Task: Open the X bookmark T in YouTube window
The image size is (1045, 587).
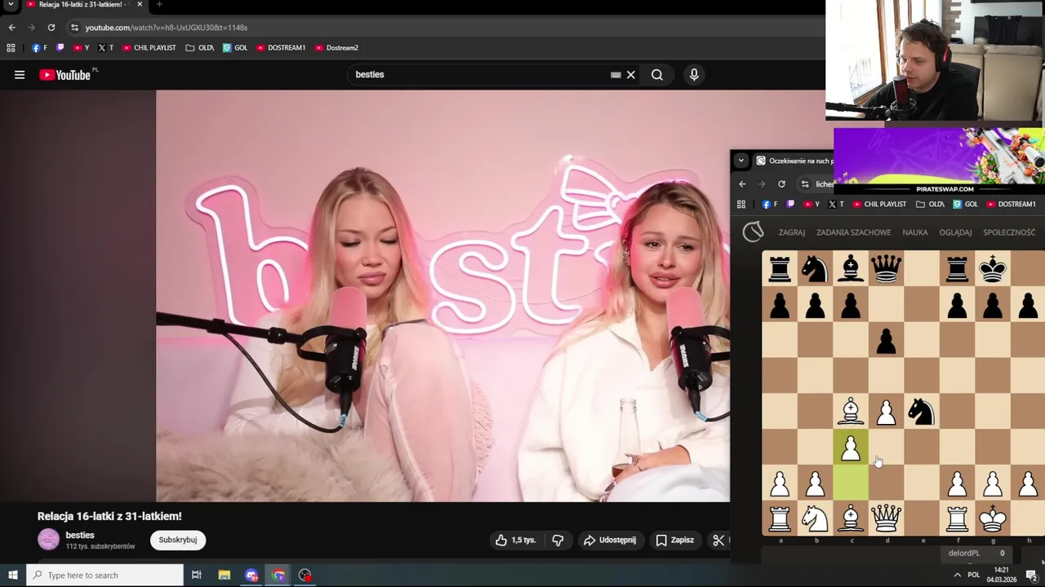Action: point(105,48)
